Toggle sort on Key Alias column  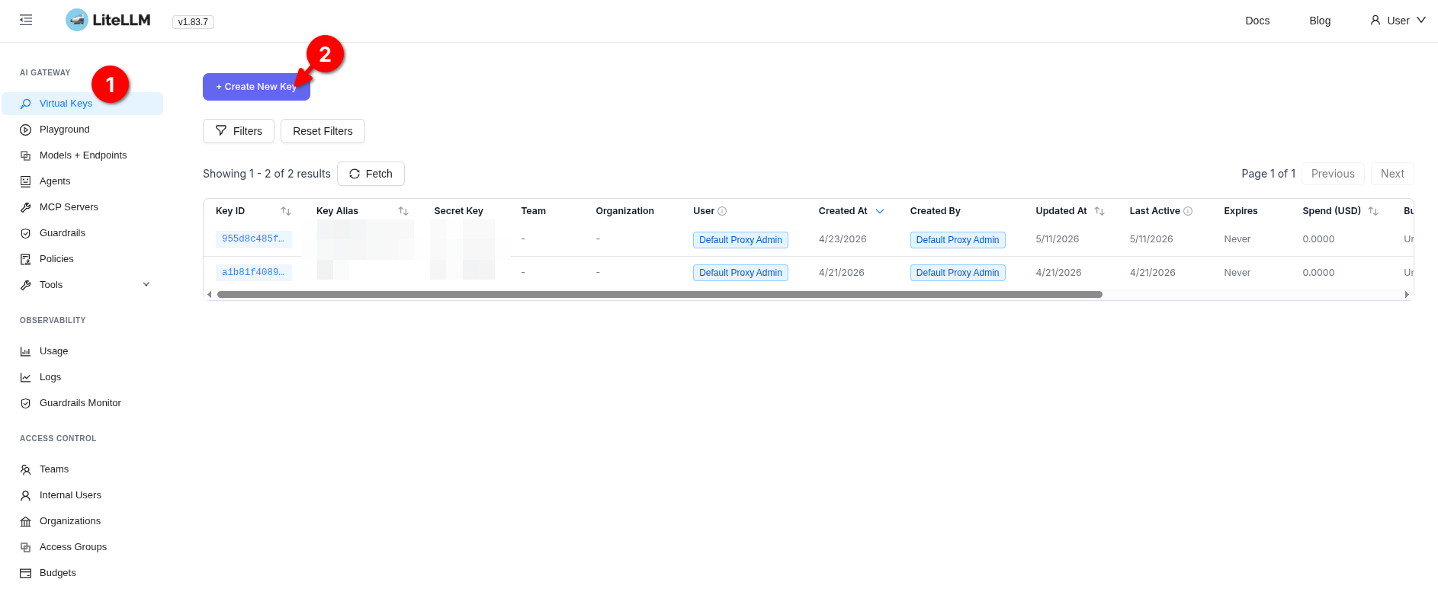[403, 211]
